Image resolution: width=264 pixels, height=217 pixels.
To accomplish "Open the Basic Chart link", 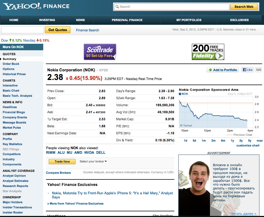I will coord(11,91).
